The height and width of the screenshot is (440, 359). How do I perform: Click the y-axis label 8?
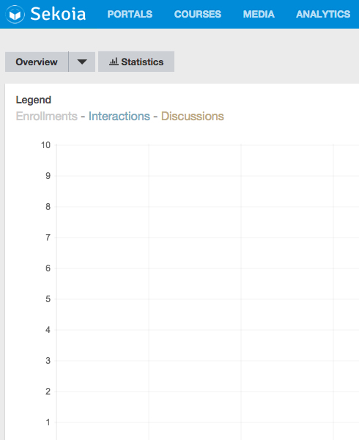pos(48,207)
